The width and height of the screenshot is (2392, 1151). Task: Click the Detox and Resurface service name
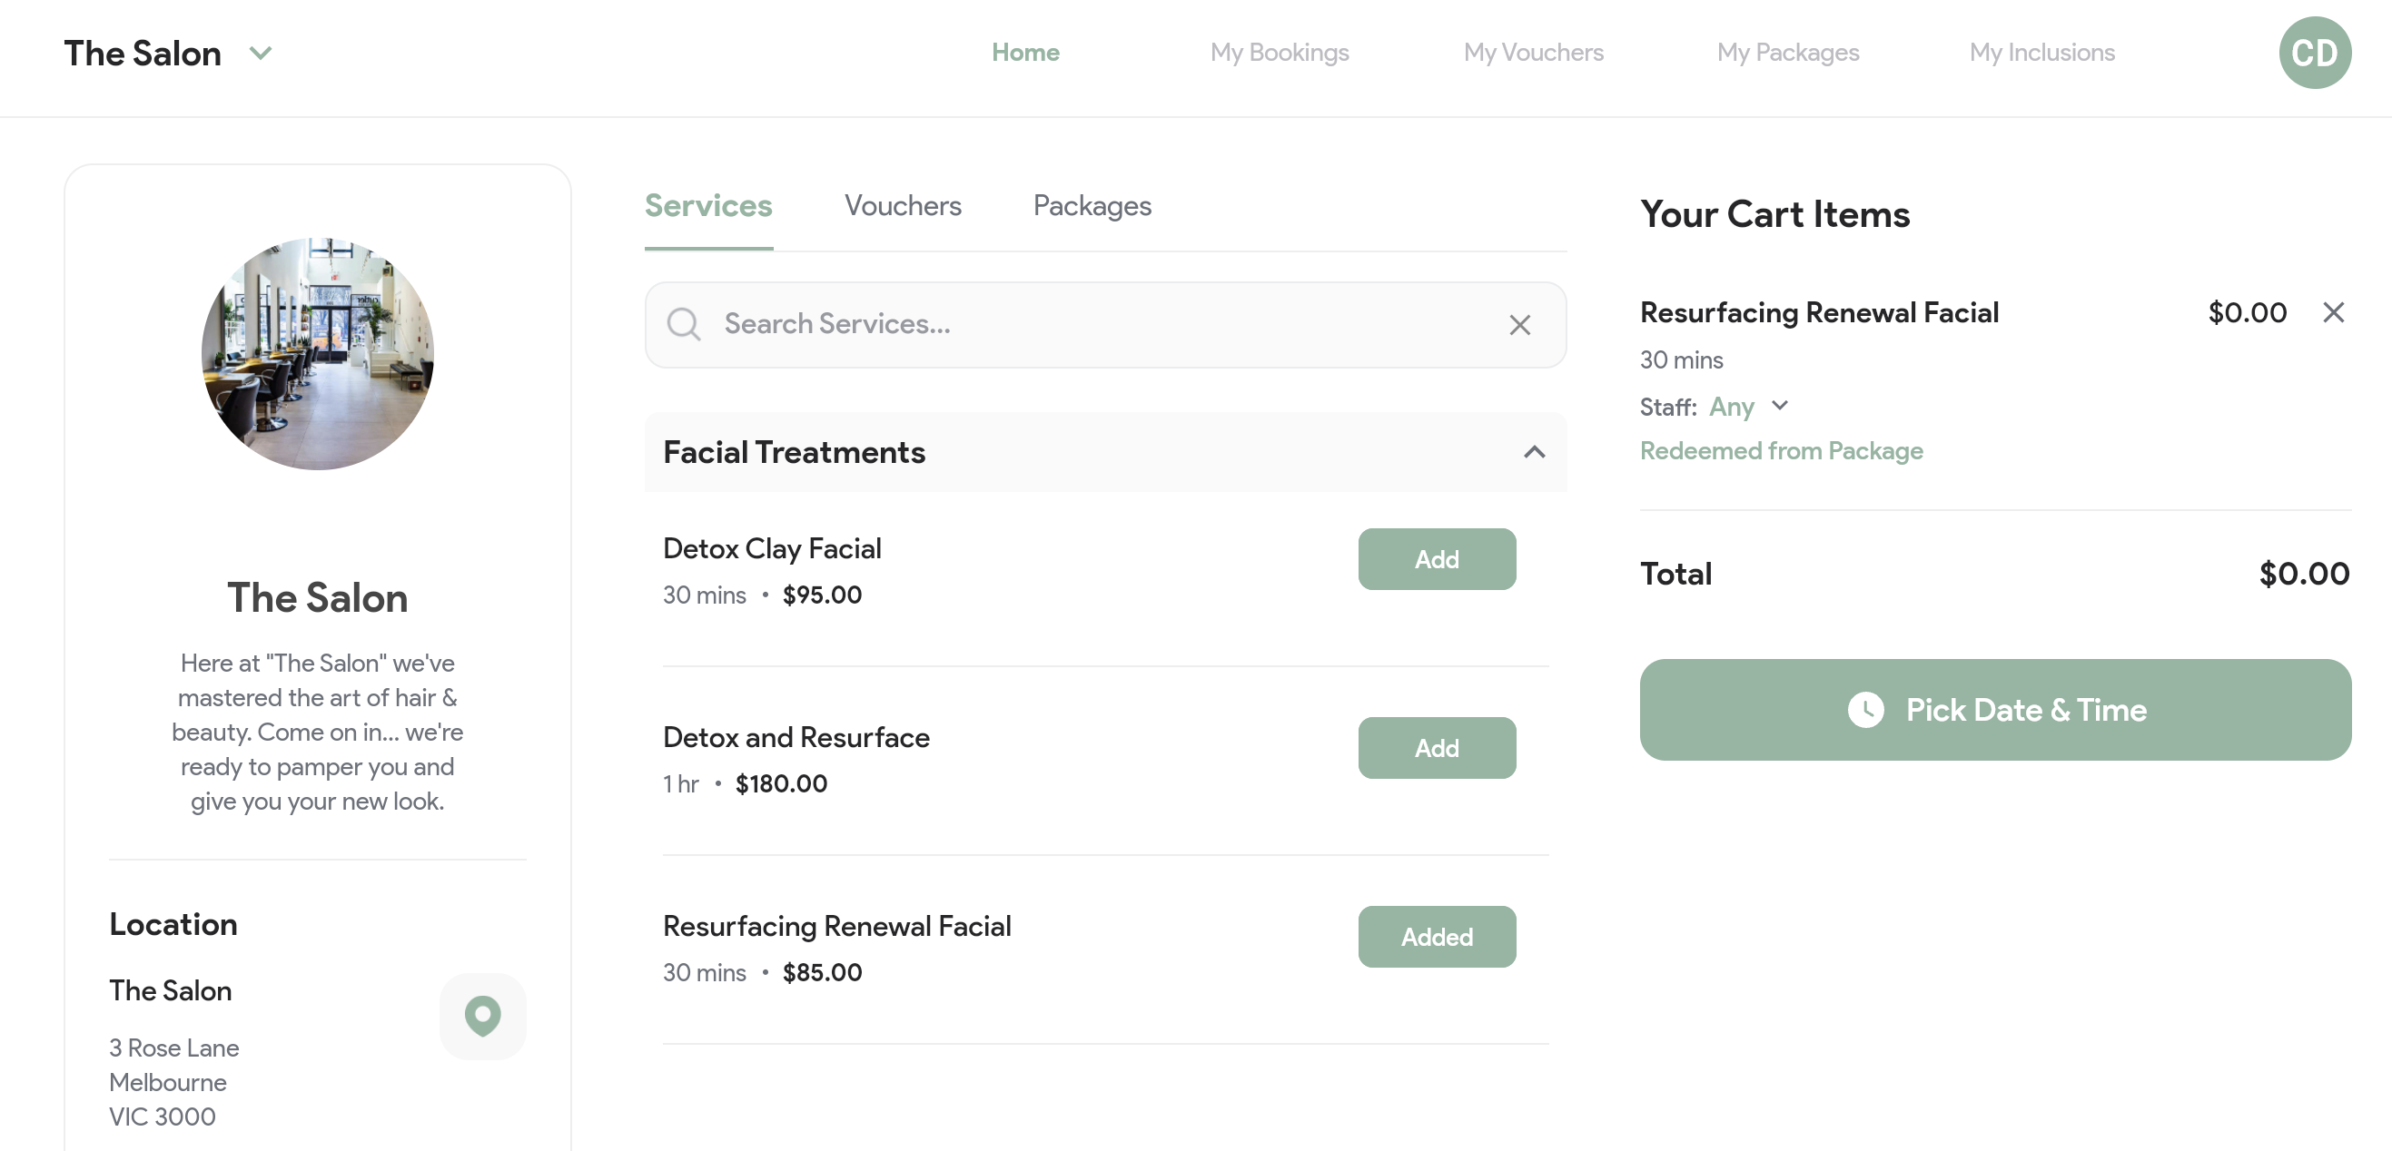click(796, 738)
